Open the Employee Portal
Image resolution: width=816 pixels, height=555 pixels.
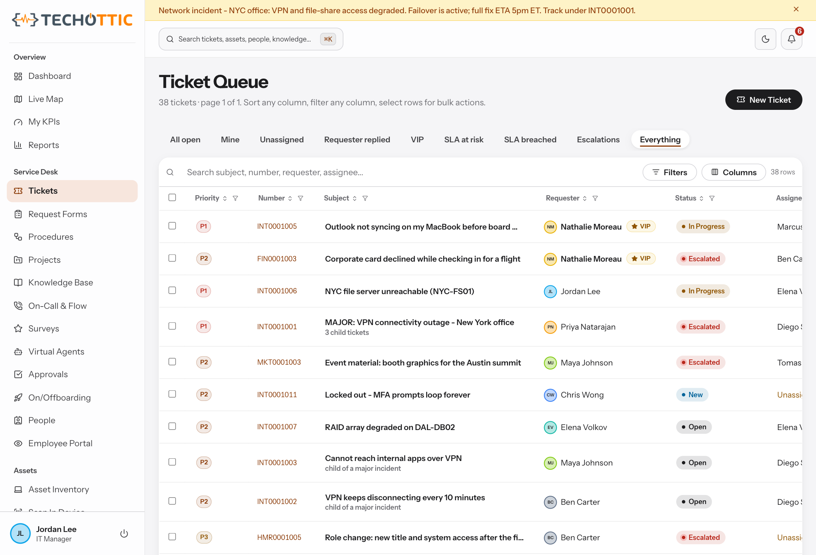click(72, 443)
